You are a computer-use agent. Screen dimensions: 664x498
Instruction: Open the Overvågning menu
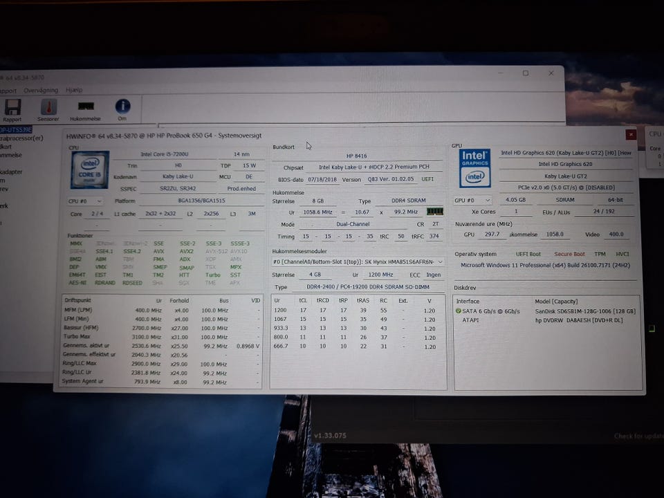coord(41,90)
